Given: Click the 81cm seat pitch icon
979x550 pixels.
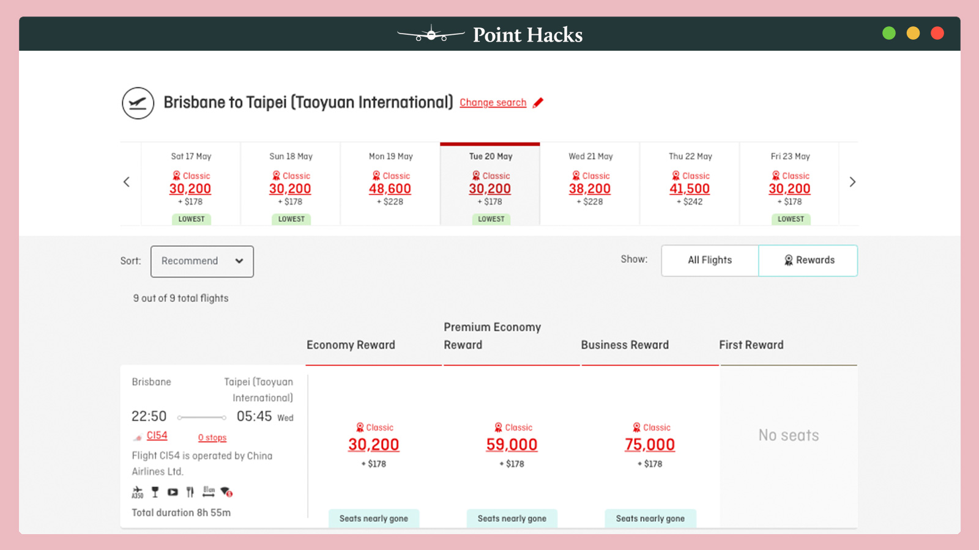Looking at the screenshot, I should click(209, 491).
